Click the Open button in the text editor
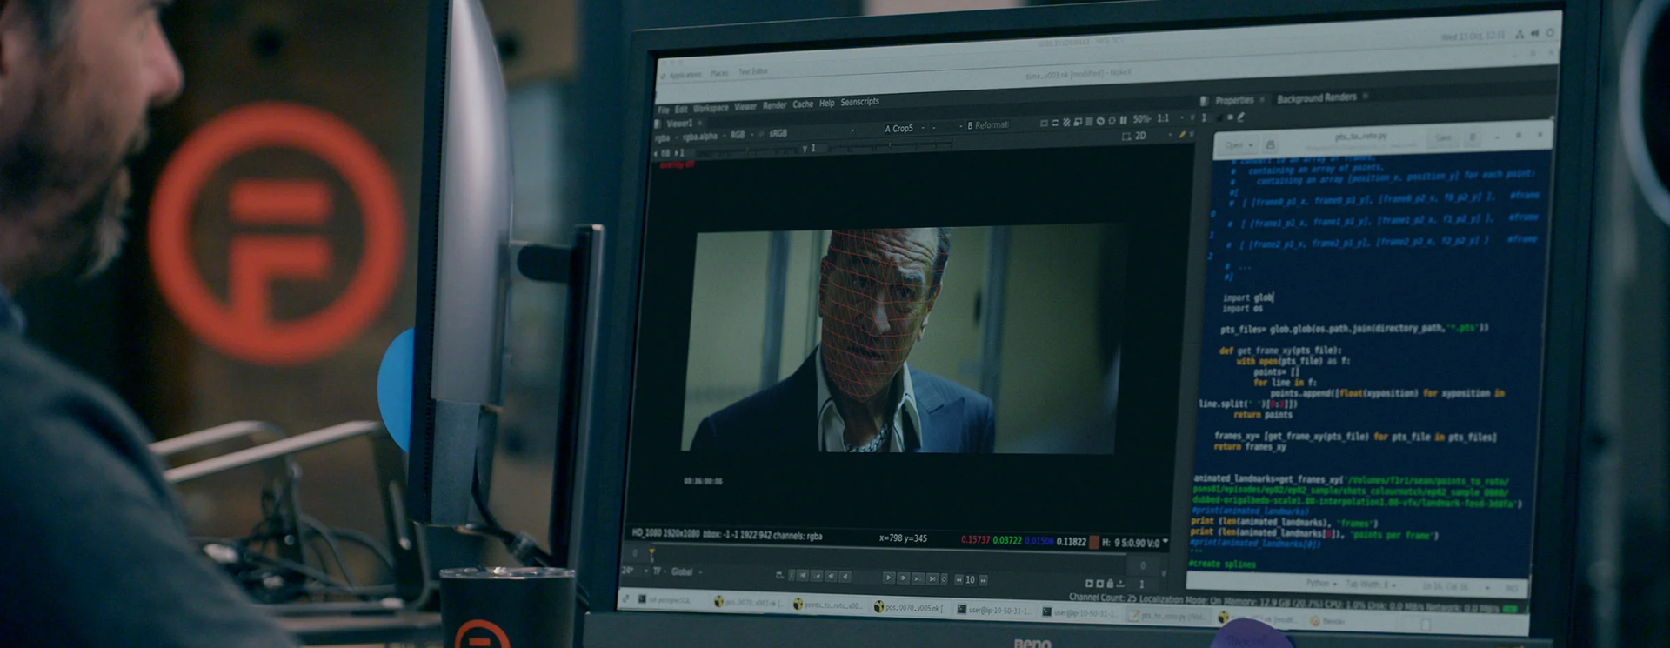1670x648 pixels. pyautogui.click(x=1239, y=145)
